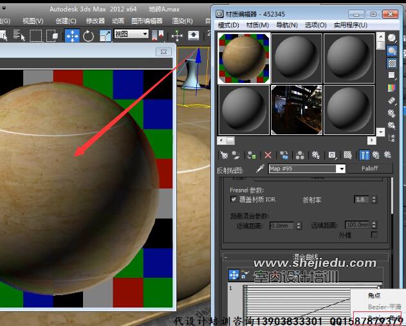Viewport: 406px width, 326px height.
Task: Toggle Show Shaded Material in Viewport icon
Action: click(347, 155)
